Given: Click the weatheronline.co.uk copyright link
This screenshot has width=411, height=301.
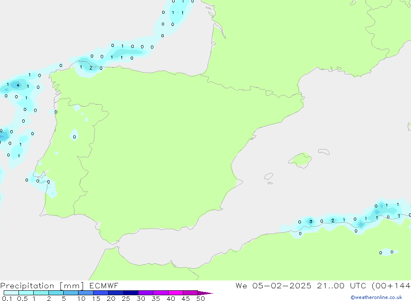Looking at the screenshot, I should (376, 297).
